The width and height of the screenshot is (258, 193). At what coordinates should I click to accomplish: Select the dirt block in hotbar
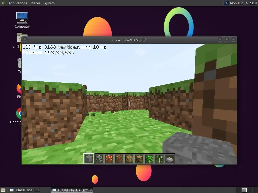point(119,159)
